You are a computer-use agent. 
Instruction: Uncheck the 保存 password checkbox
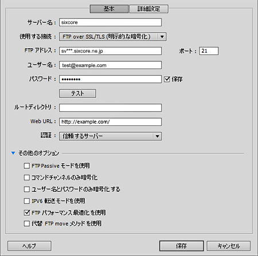pos(167,79)
